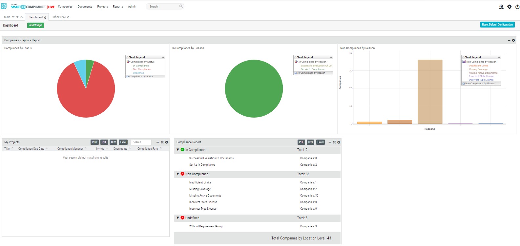Screen dimensions: 520x246
Task: Click the search magnifier icon in header
Action: tap(181, 6)
